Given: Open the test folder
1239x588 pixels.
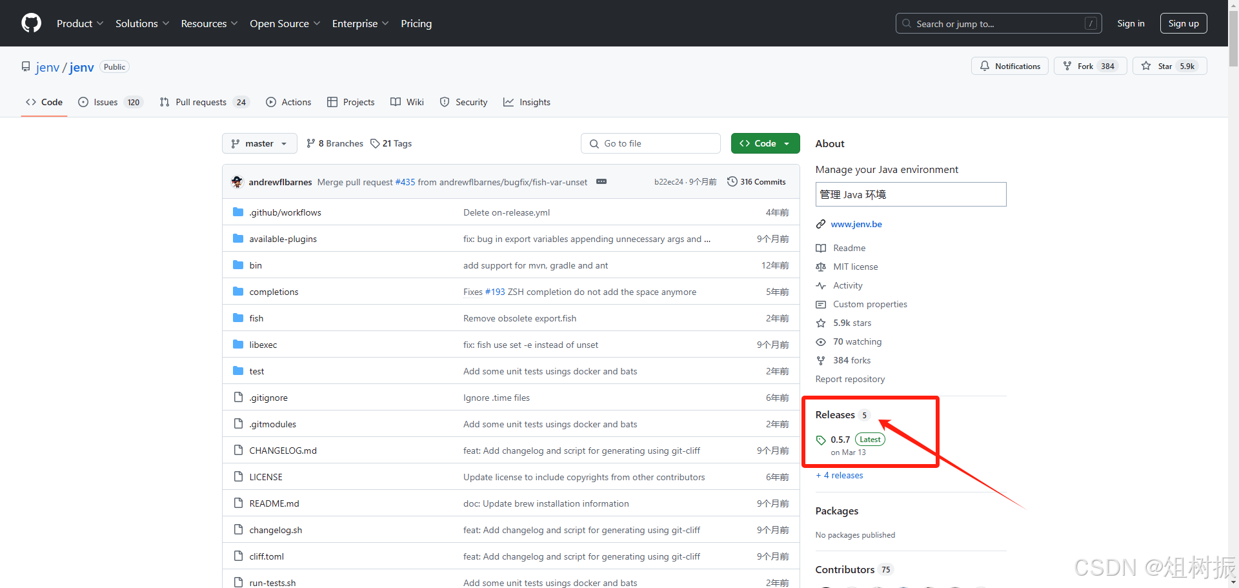Looking at the screenshot, I should click(257, 371).
